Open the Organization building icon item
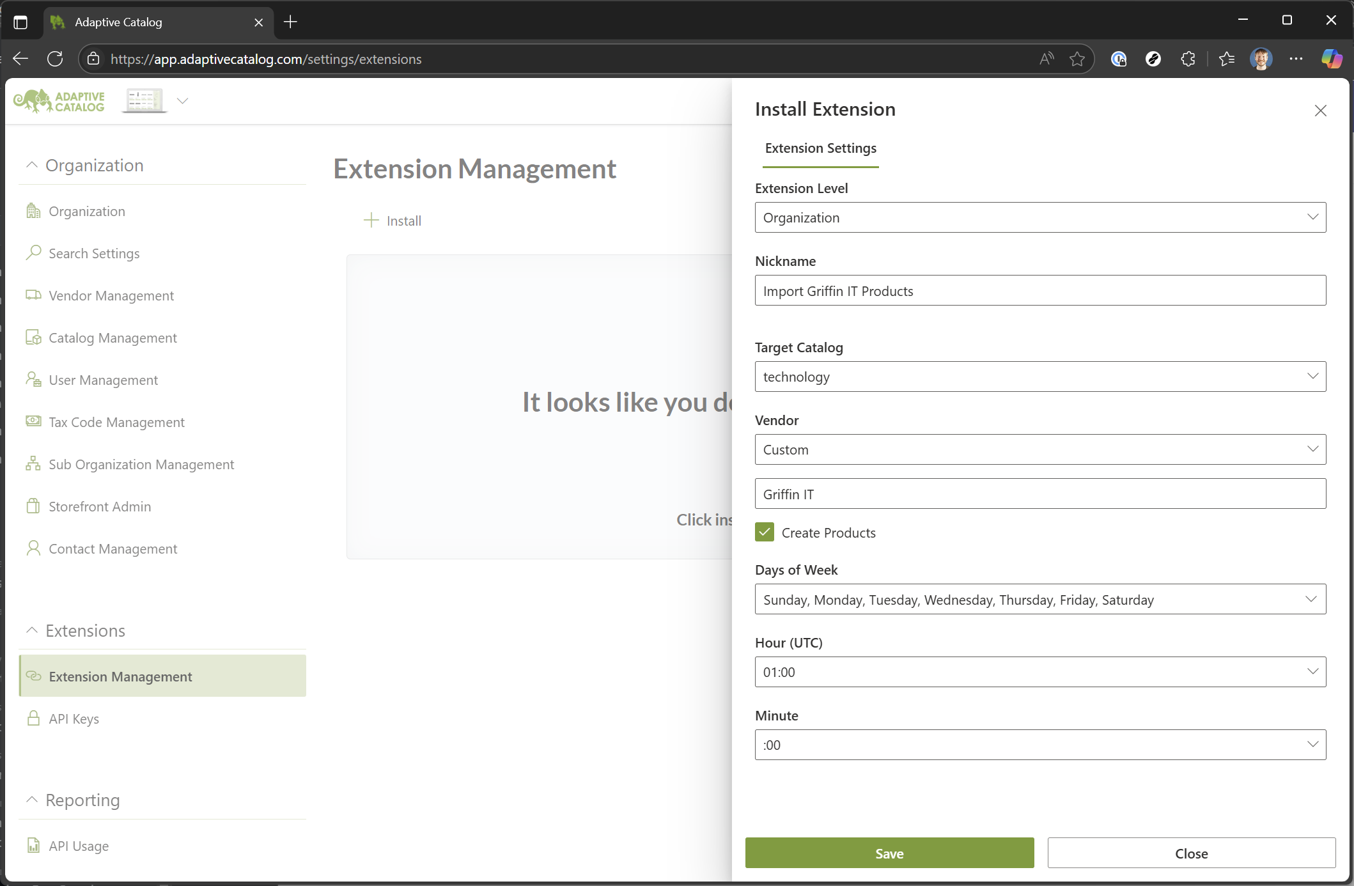Screen dimensions: 1354x886 [x=33, y=211]
